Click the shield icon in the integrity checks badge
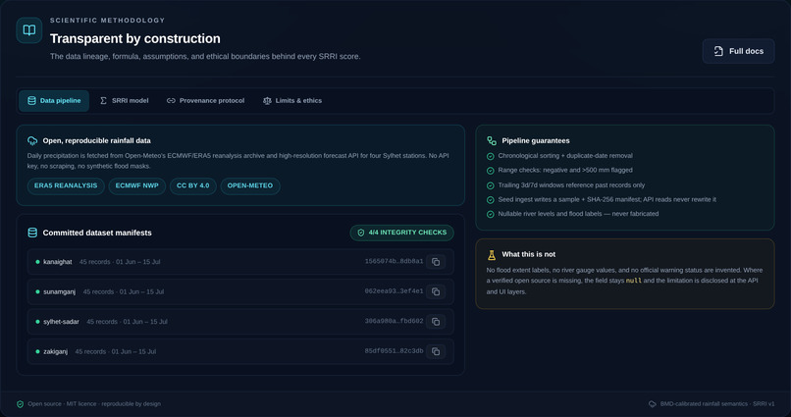The height and width of the screenshot is (417, 791). pos(361,233)
